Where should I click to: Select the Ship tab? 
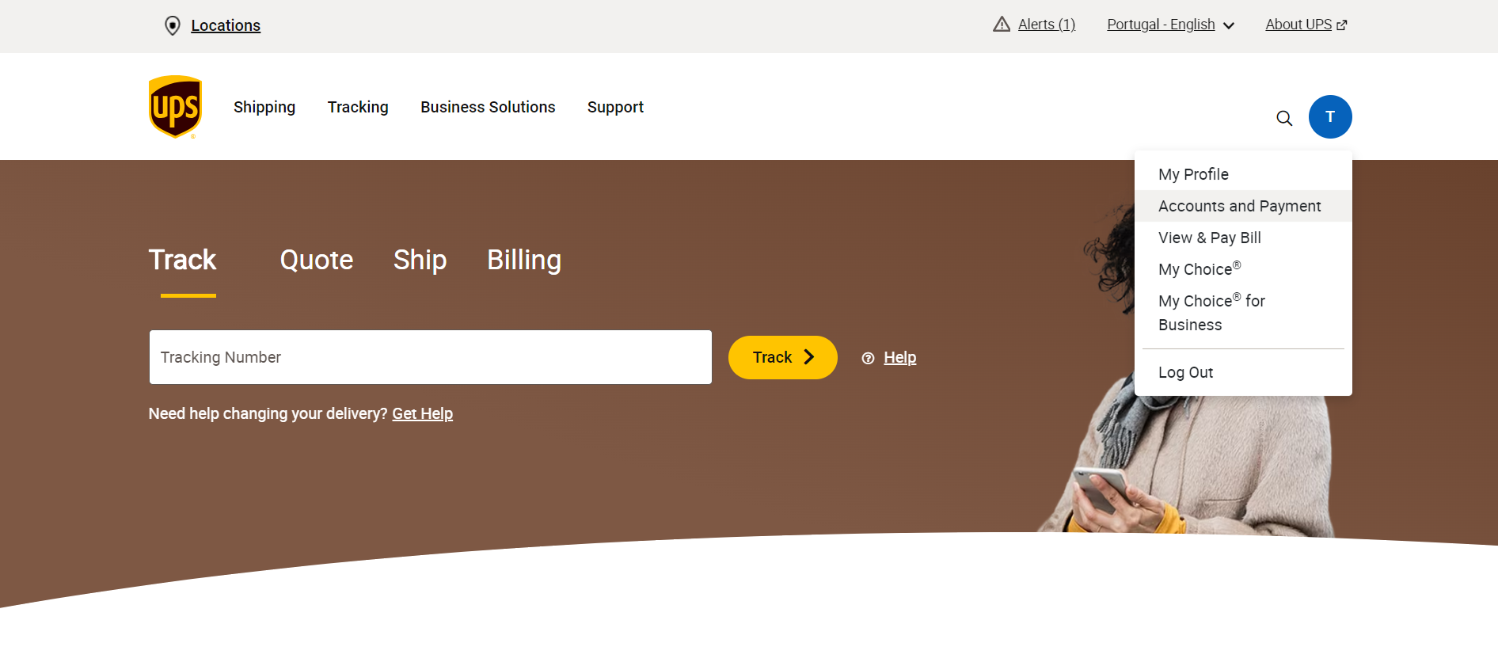click(x=420, y=260)
